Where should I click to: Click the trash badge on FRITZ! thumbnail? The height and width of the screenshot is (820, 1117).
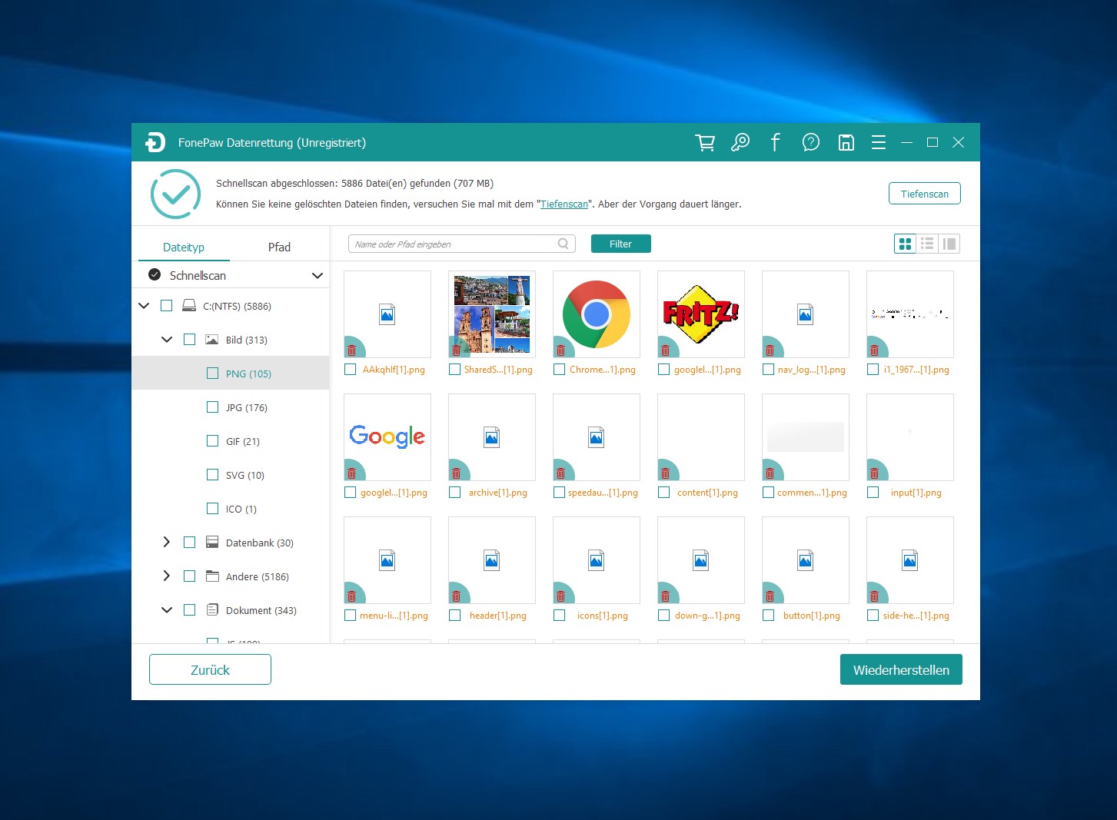tap(665, 350)
